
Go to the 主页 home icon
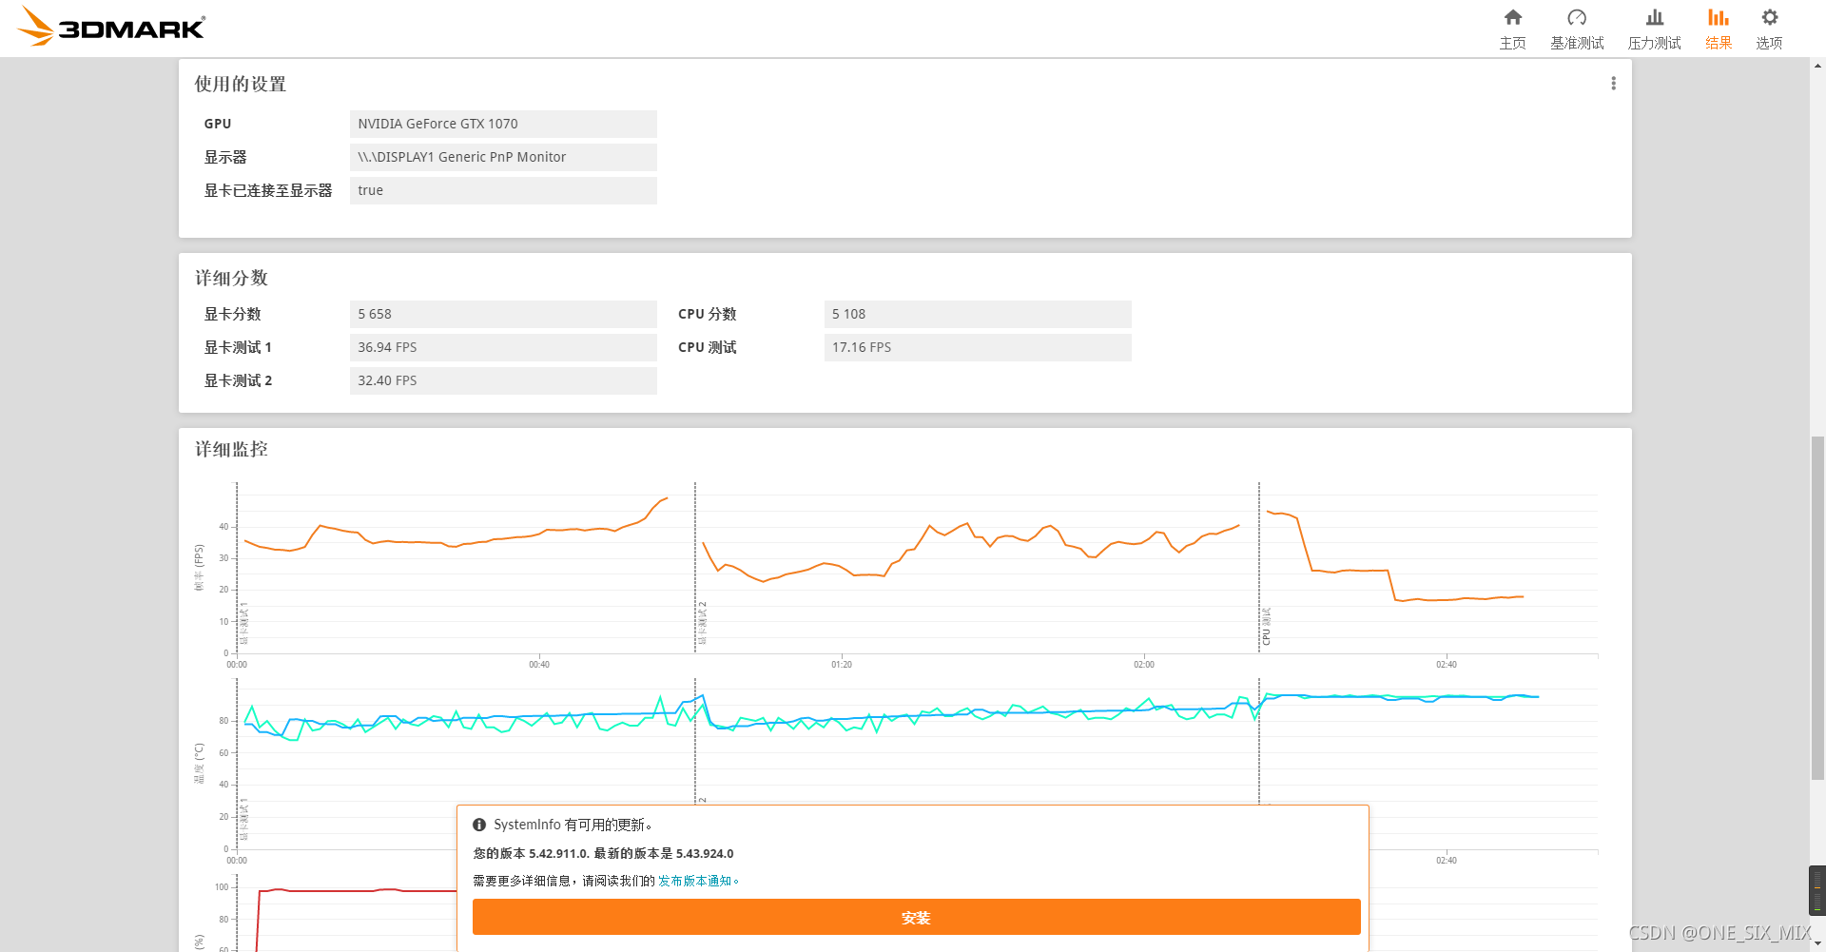point(1512,17)
